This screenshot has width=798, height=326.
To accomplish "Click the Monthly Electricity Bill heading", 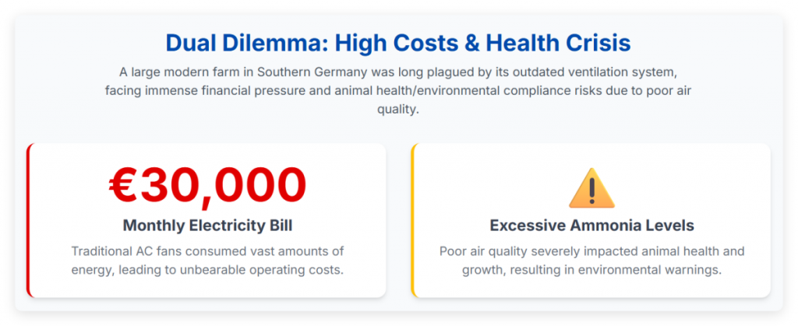I will tap(207, 226).
